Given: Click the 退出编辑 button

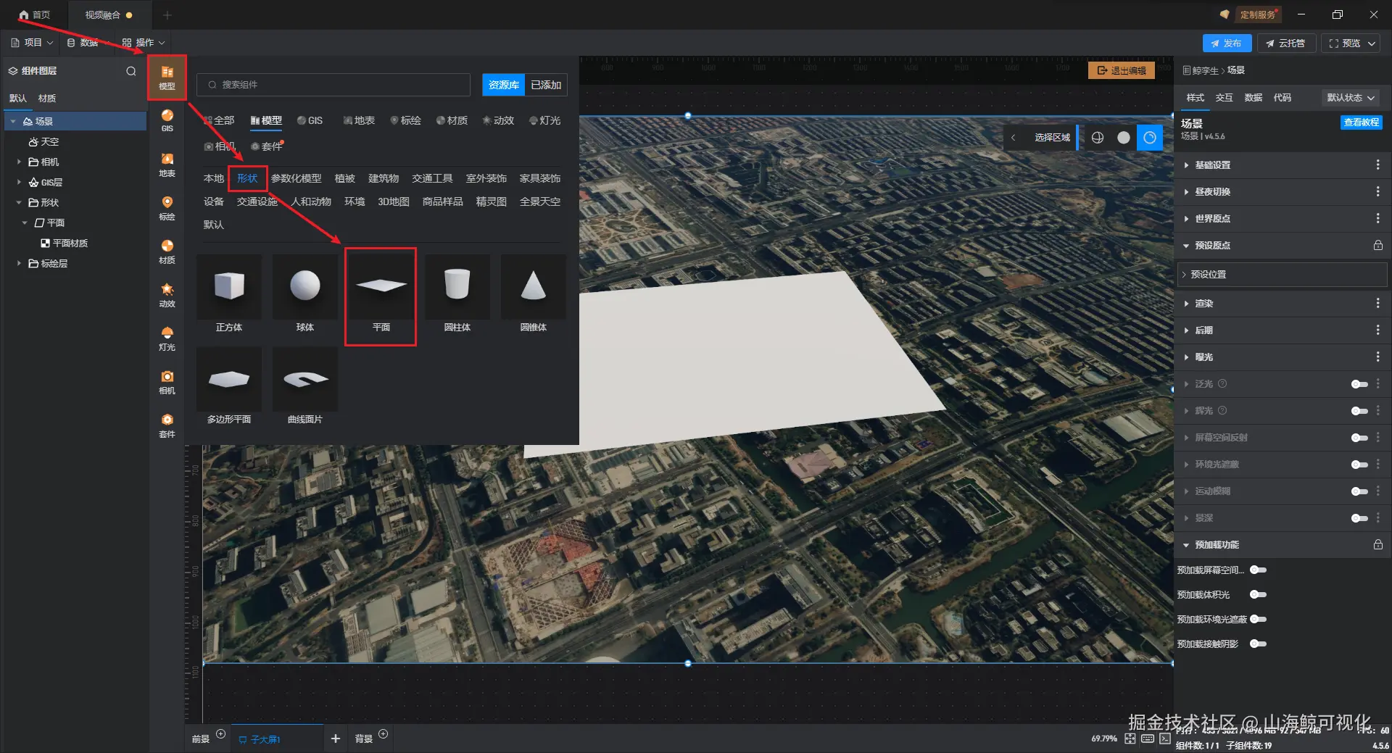Looking at the screenshot, I should pos(1122,70).
